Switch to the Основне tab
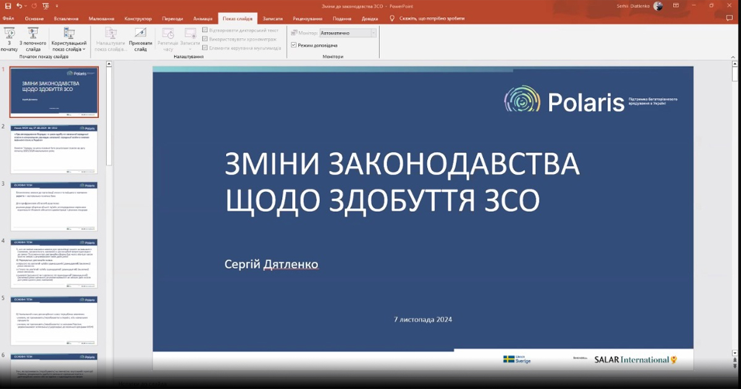 (35, 19)
